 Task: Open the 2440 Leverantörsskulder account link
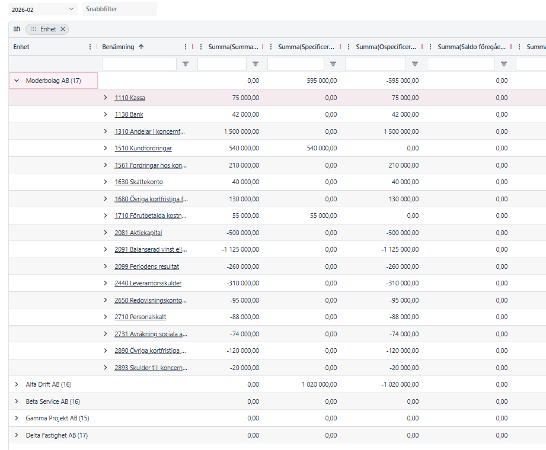pos(148,284)
